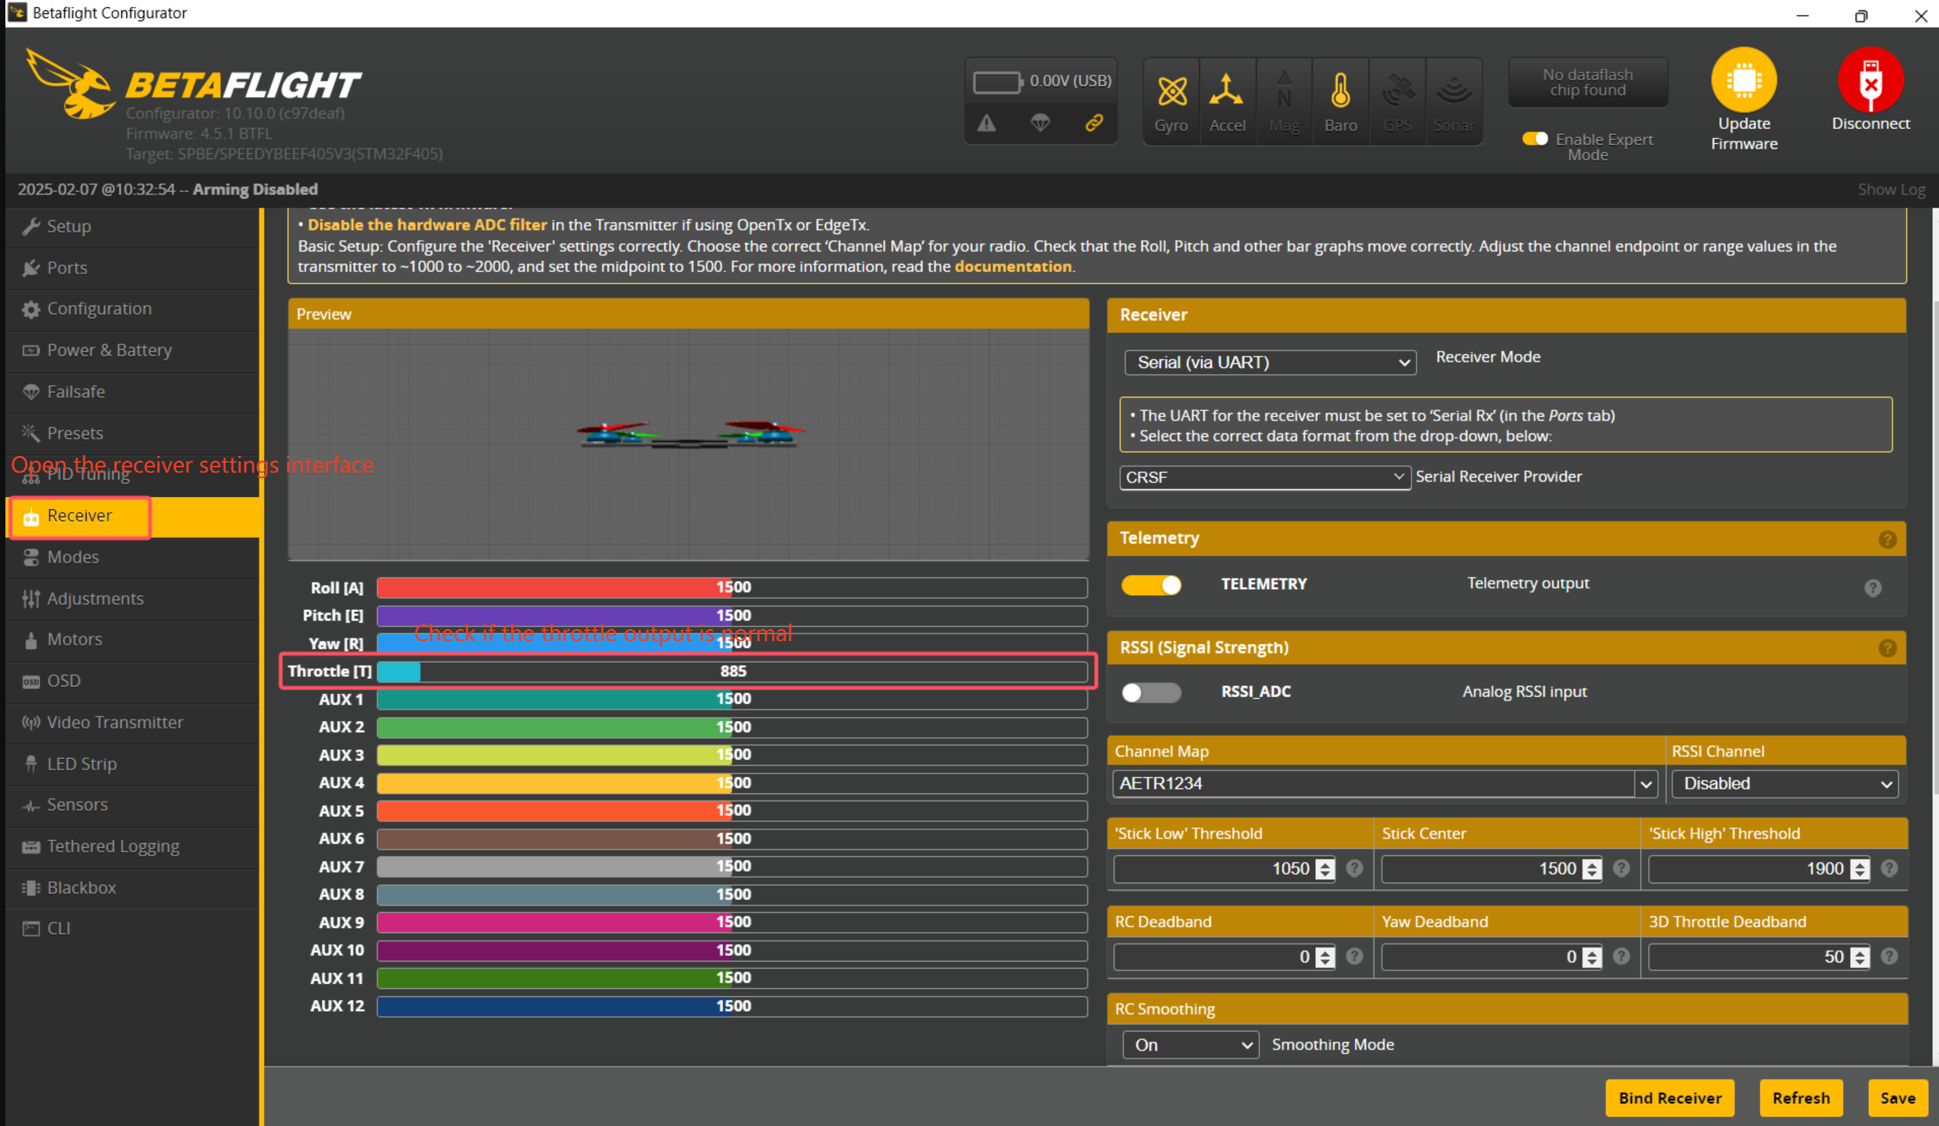This screenshot has height=1126, width=1939.
Task: Open the Failsafe tab
Action: click(x=133, y=392)
